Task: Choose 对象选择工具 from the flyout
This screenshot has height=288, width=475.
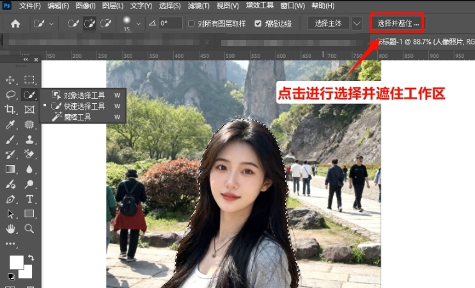Action: click(x=83, y=95)
